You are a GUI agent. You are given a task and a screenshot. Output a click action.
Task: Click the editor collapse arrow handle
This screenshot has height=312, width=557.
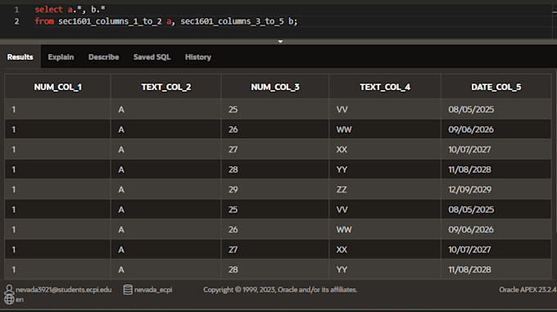click(280, 42)
